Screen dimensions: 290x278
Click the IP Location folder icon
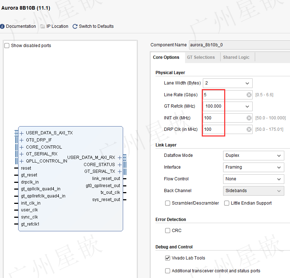pyautogui.click(x=43, y=26)
